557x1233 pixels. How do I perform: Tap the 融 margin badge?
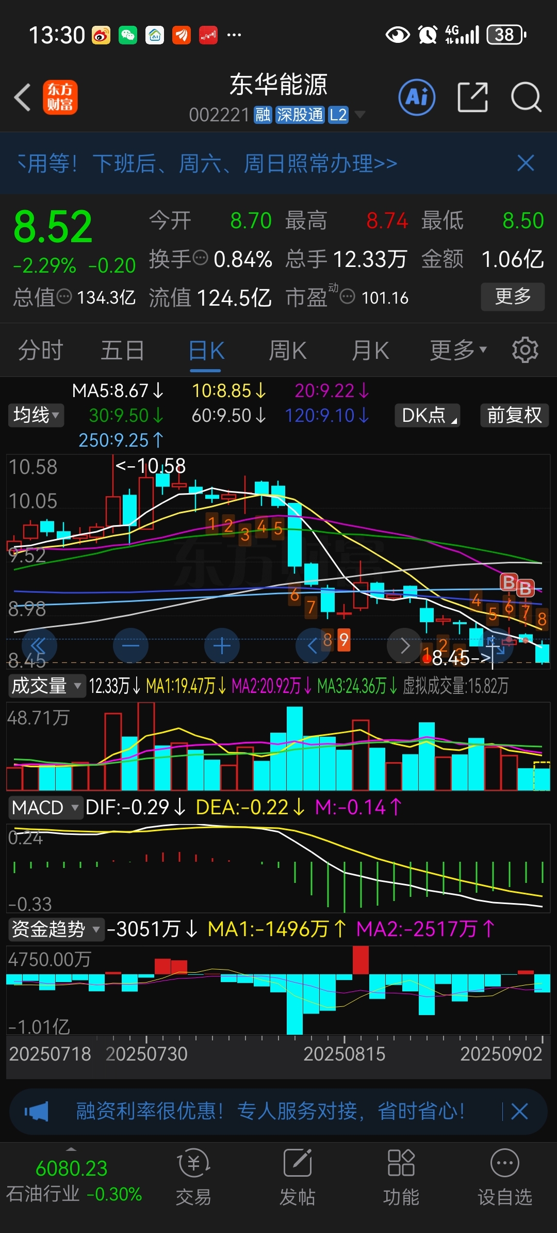tap(263, 115)
